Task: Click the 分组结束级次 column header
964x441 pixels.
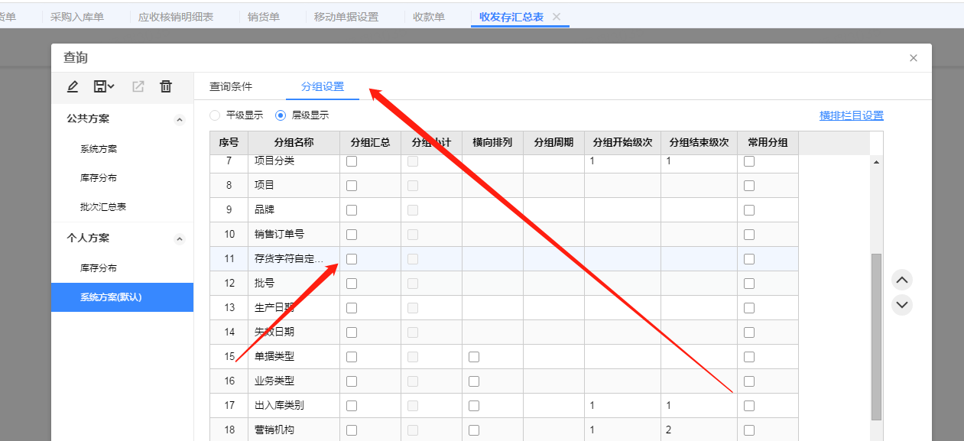Action: pos(699,142)
